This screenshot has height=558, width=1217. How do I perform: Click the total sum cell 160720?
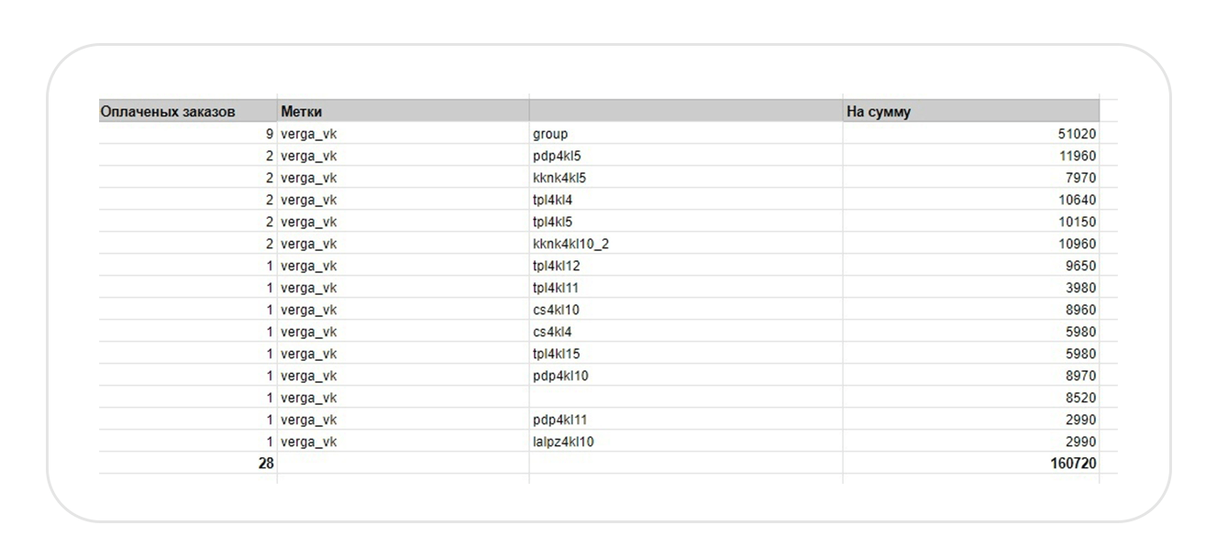1073,464
